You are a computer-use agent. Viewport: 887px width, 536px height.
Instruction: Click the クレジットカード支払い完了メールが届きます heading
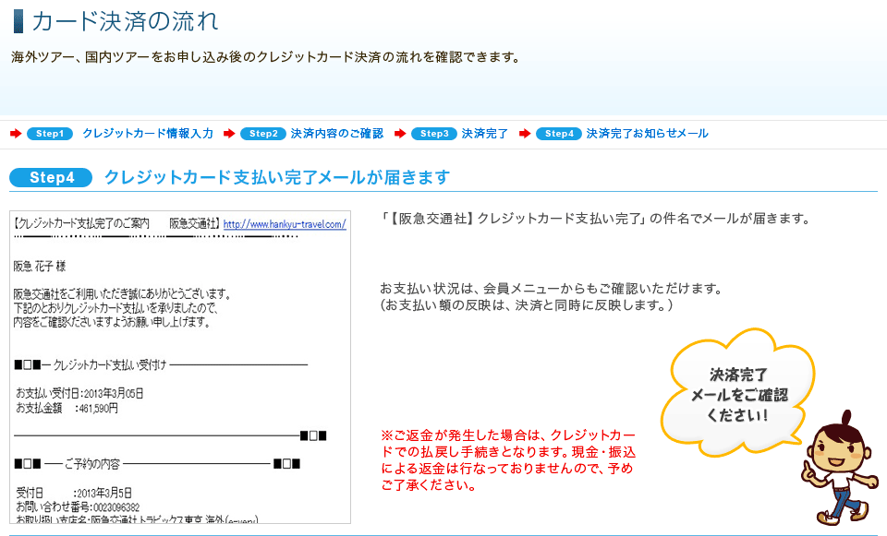277,177
